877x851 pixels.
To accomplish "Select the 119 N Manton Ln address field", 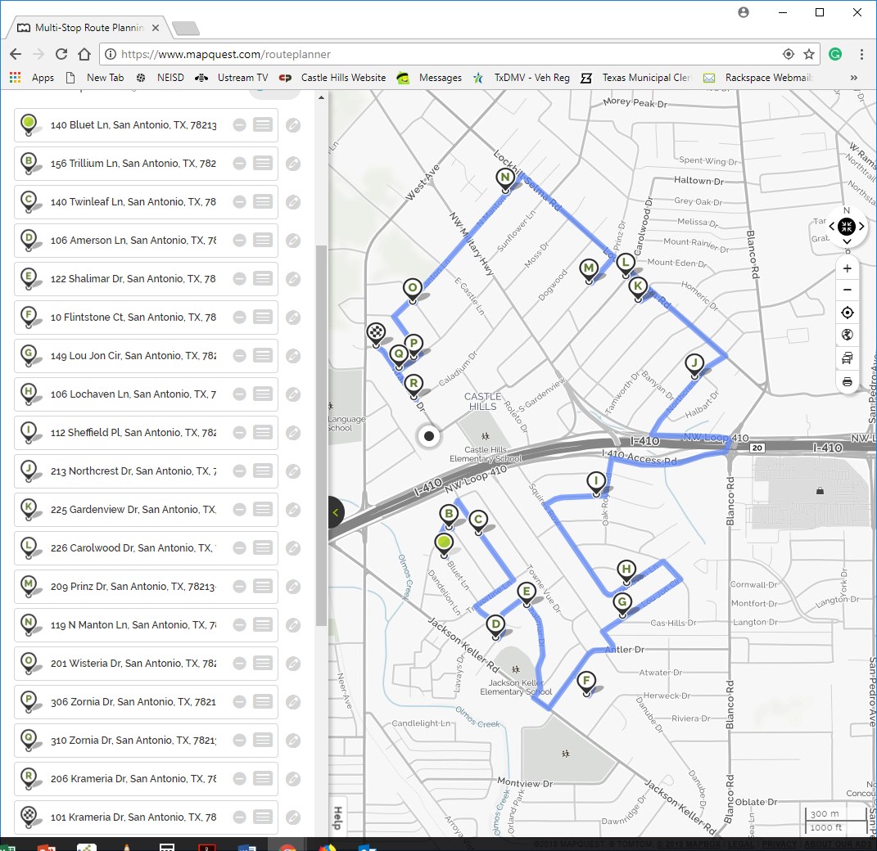I will click(133, 625).
